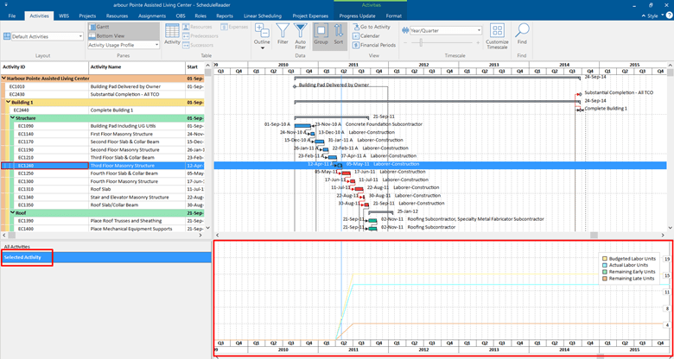Switch to the Projects tab

coord(87,16)
